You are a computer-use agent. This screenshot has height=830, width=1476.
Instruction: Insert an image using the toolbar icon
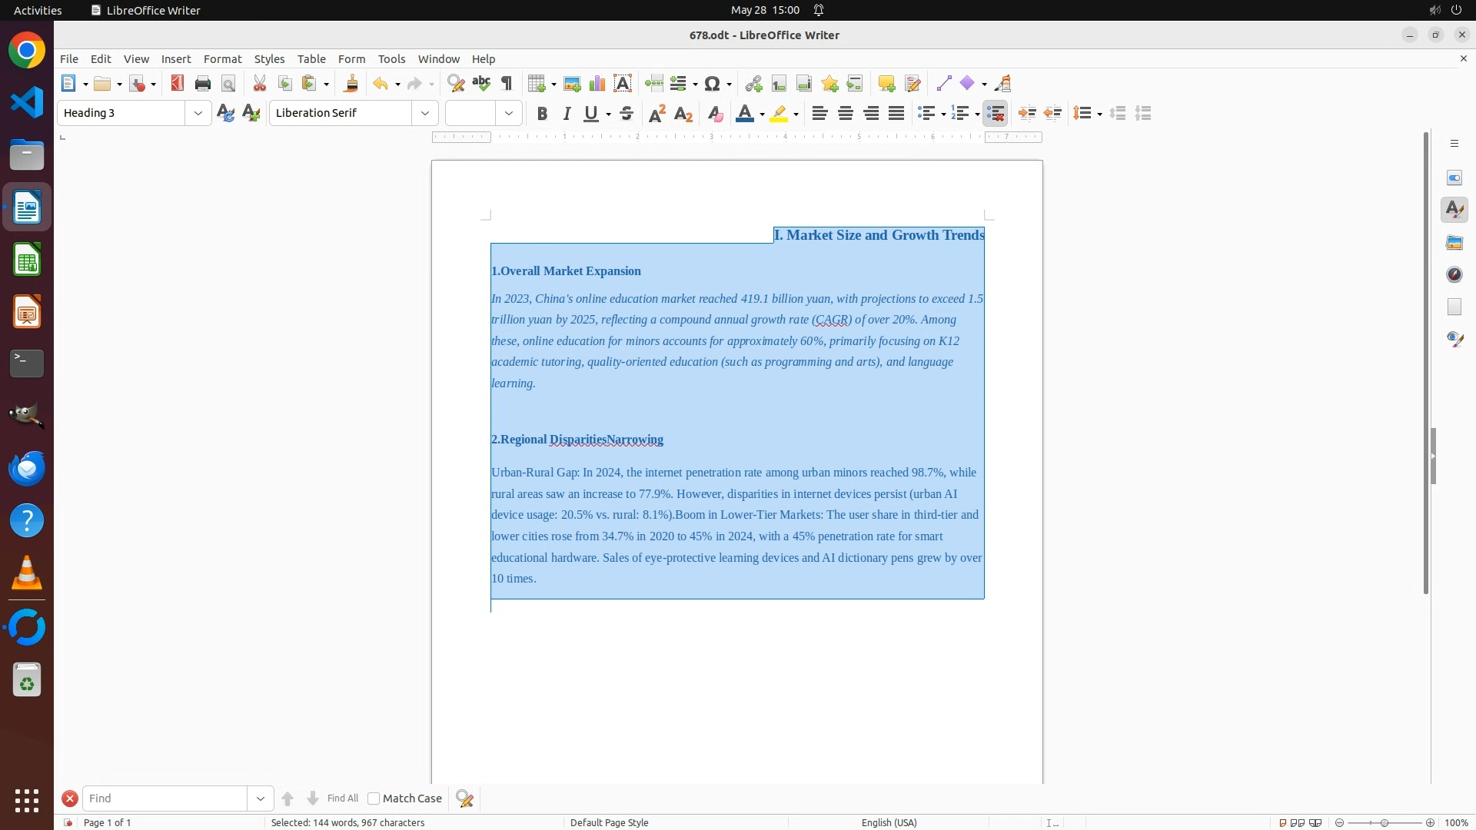572,84
